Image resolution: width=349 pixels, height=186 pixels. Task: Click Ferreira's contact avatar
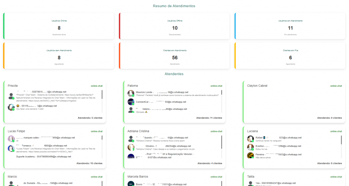251,155
